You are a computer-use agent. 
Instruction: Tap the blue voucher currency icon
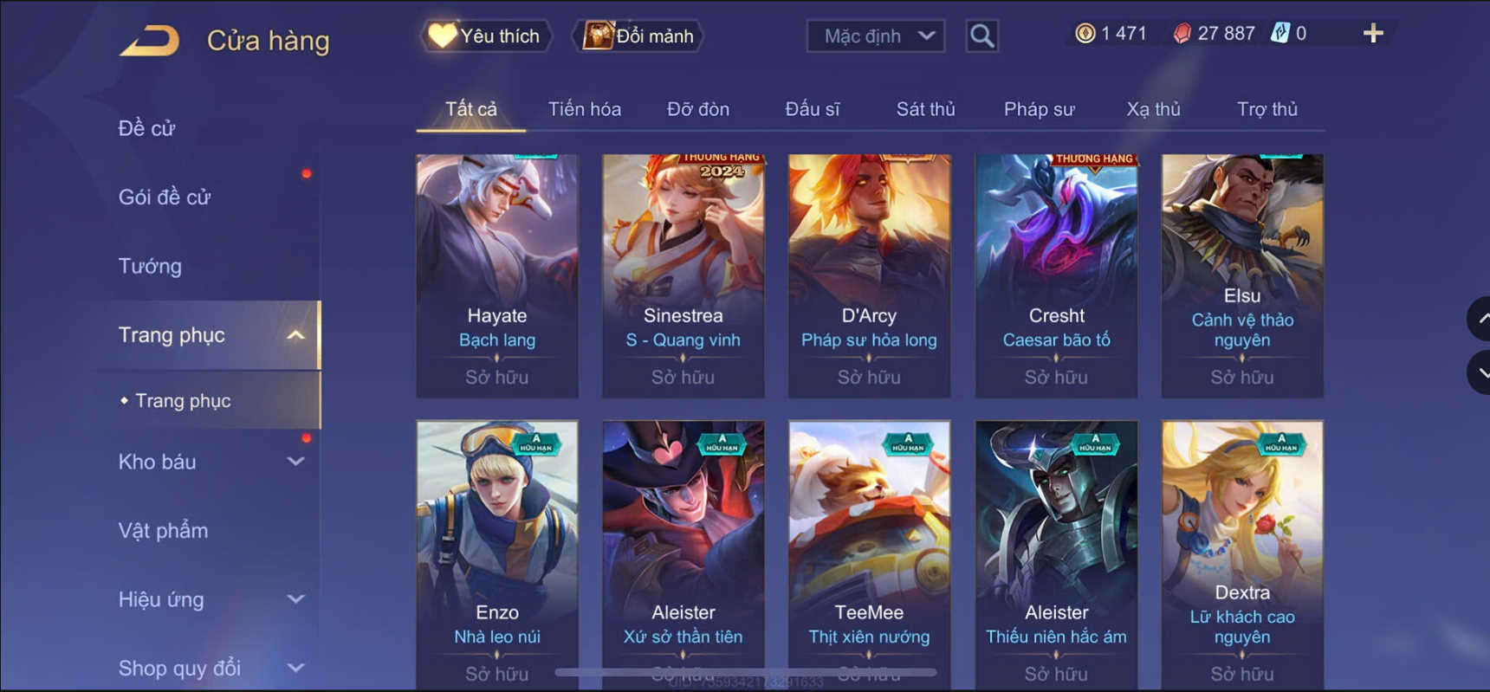pos(1279,34)
